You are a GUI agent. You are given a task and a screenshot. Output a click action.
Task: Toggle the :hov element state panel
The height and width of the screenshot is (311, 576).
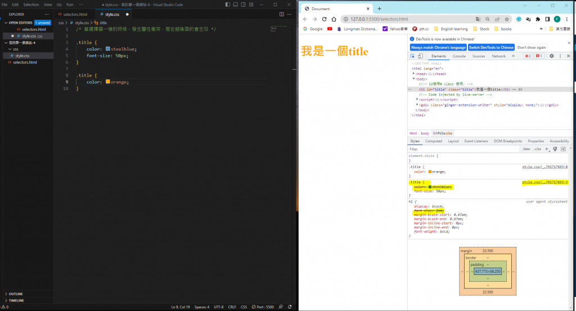pos(526,149)
